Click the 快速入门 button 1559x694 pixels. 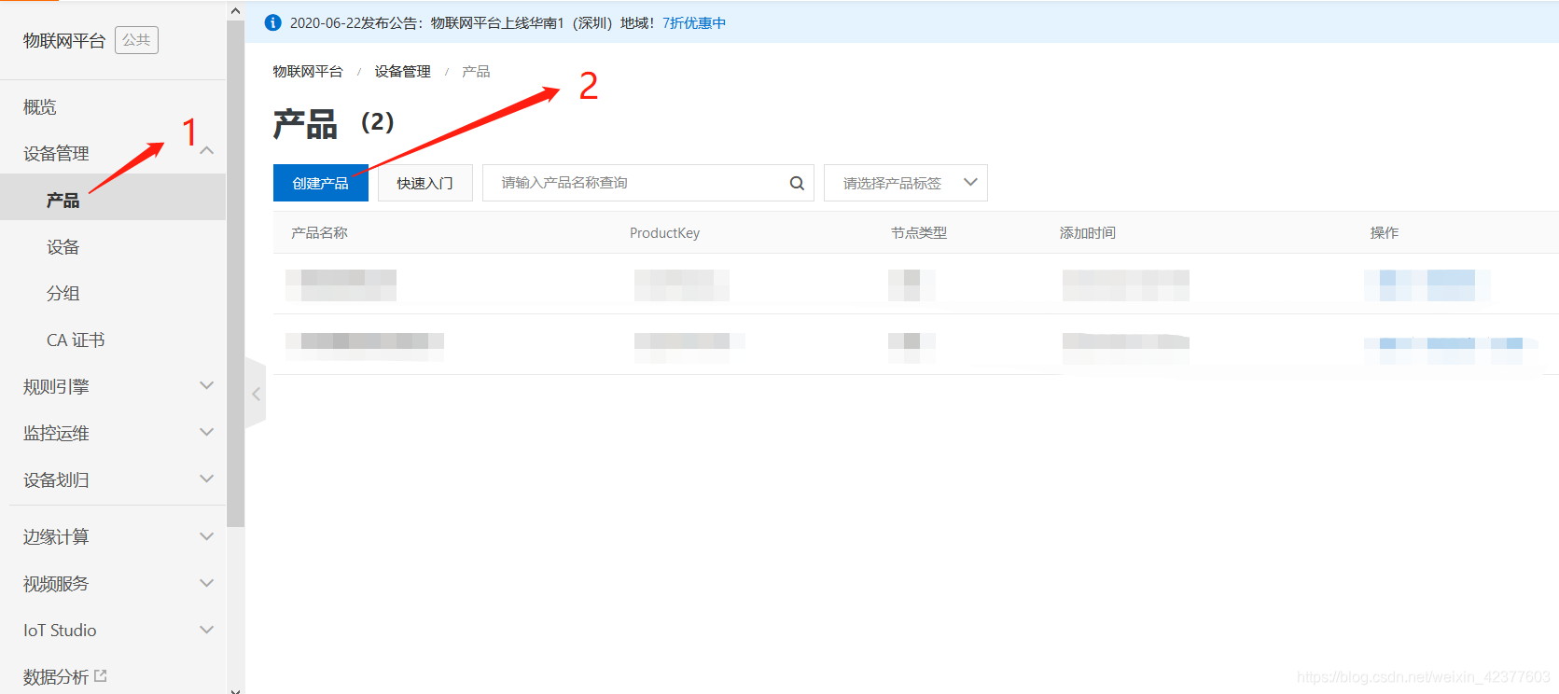click(425, 183)
